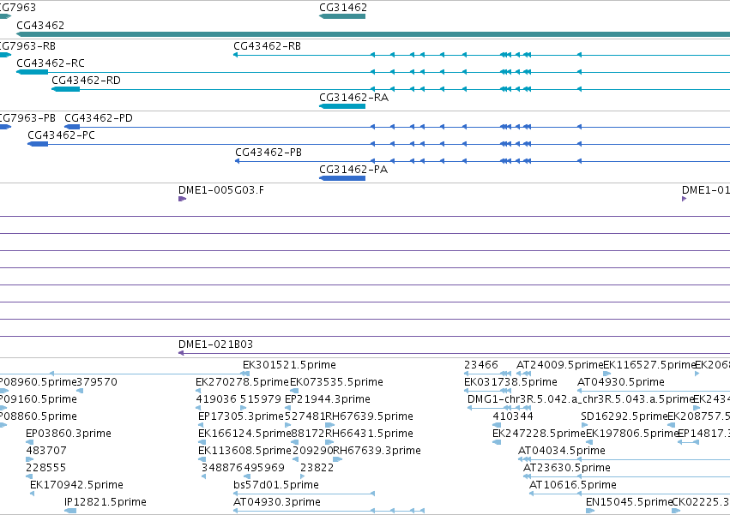Click the EK247228.5prime EST label

tap(539, 434)
